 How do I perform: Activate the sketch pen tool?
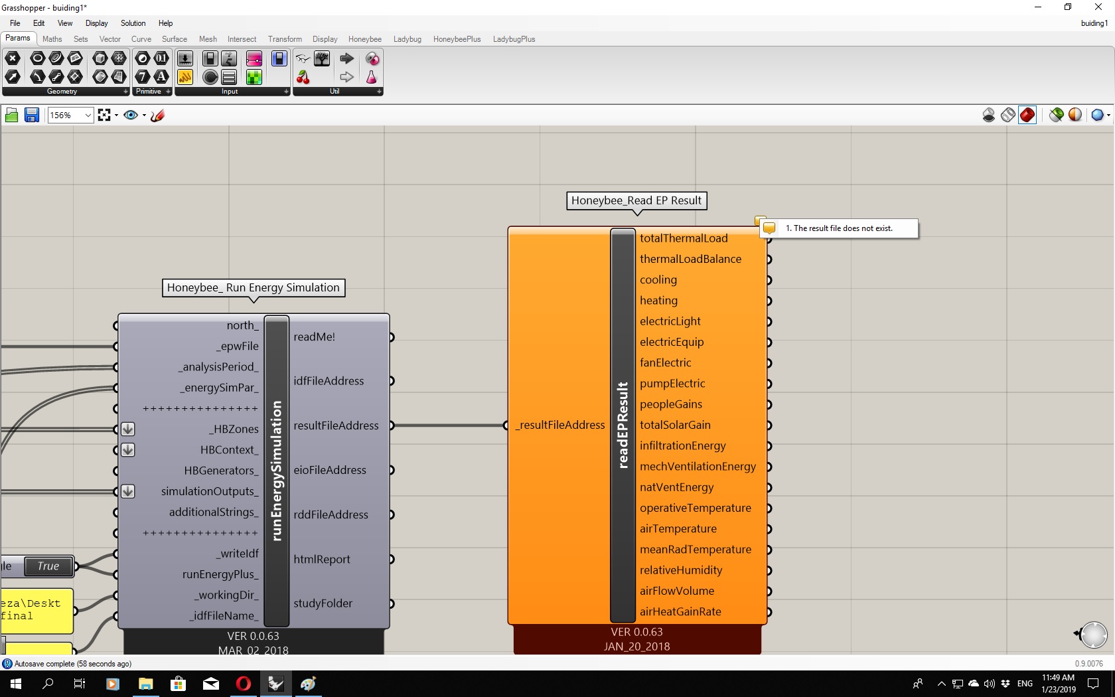click(x=157, y=116)
